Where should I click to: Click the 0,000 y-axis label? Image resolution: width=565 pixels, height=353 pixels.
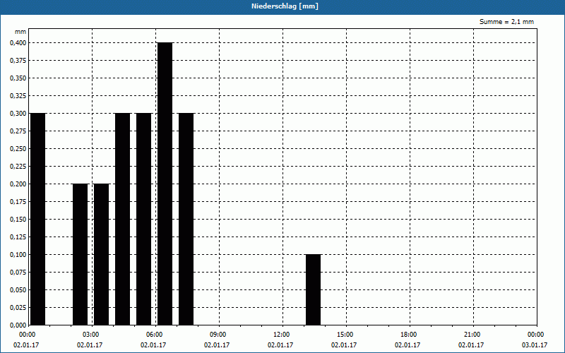[x=18, y=325]
